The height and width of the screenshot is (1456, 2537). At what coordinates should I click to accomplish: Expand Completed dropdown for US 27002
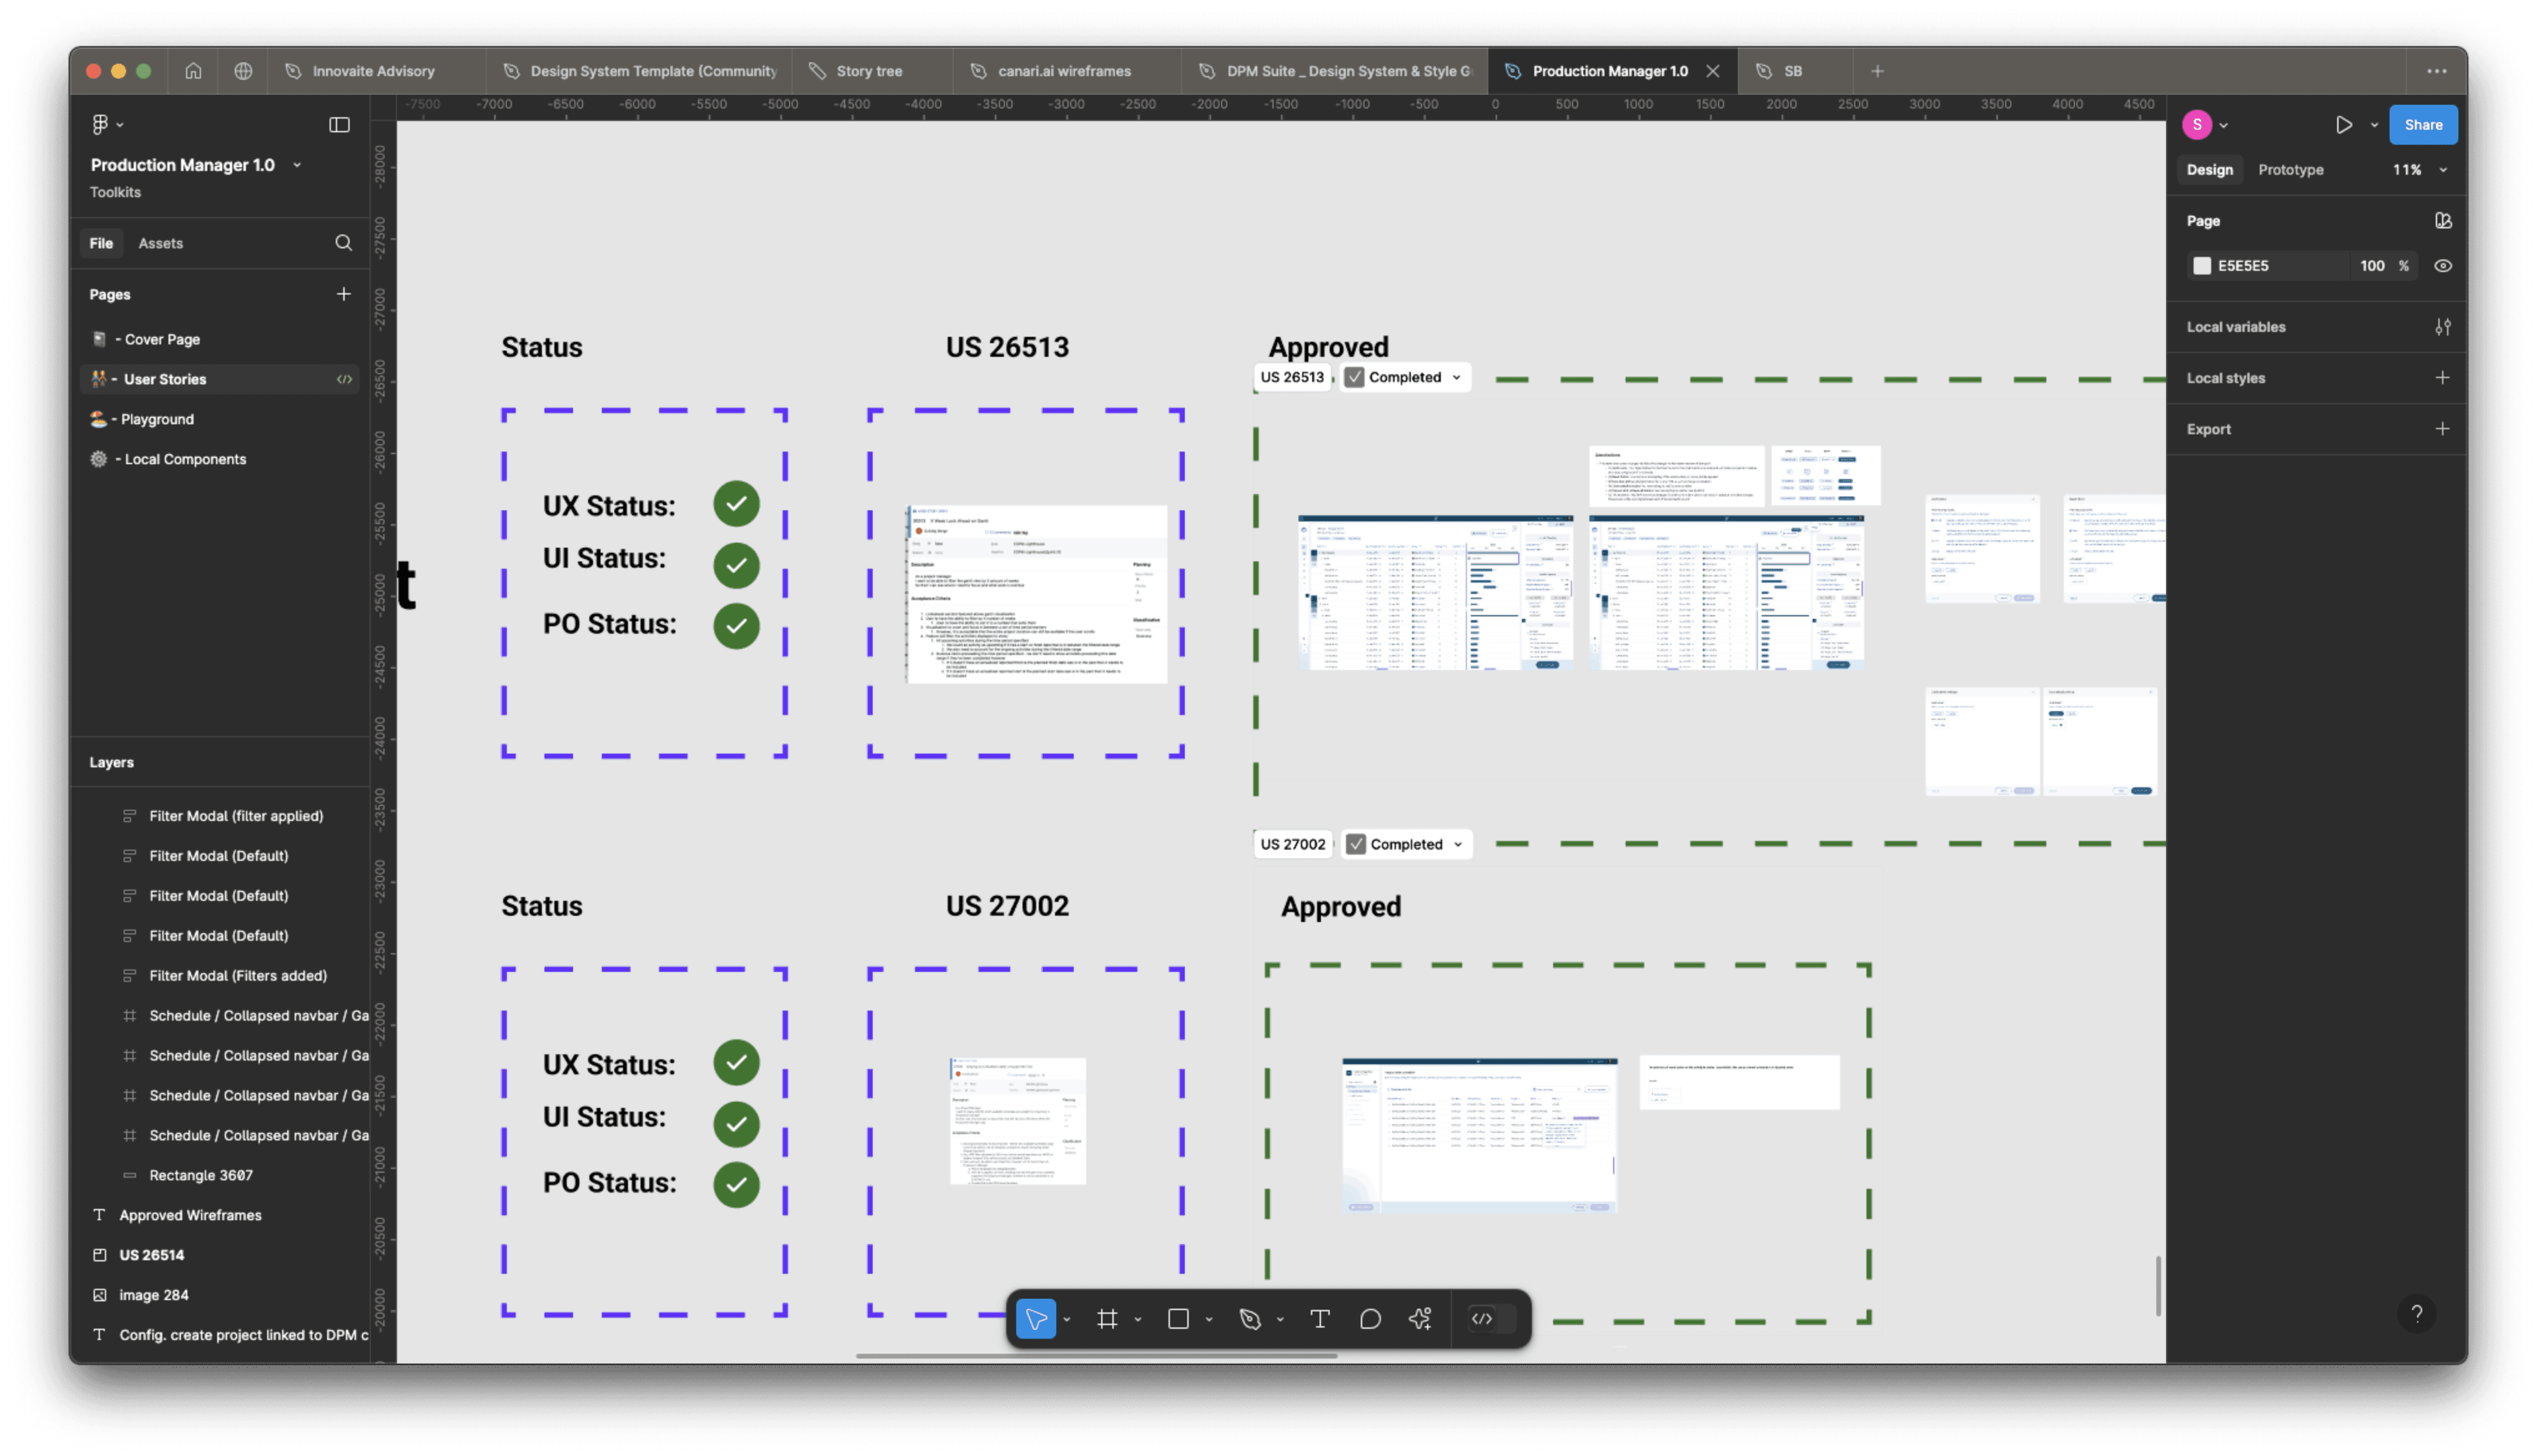(1458, 845)
